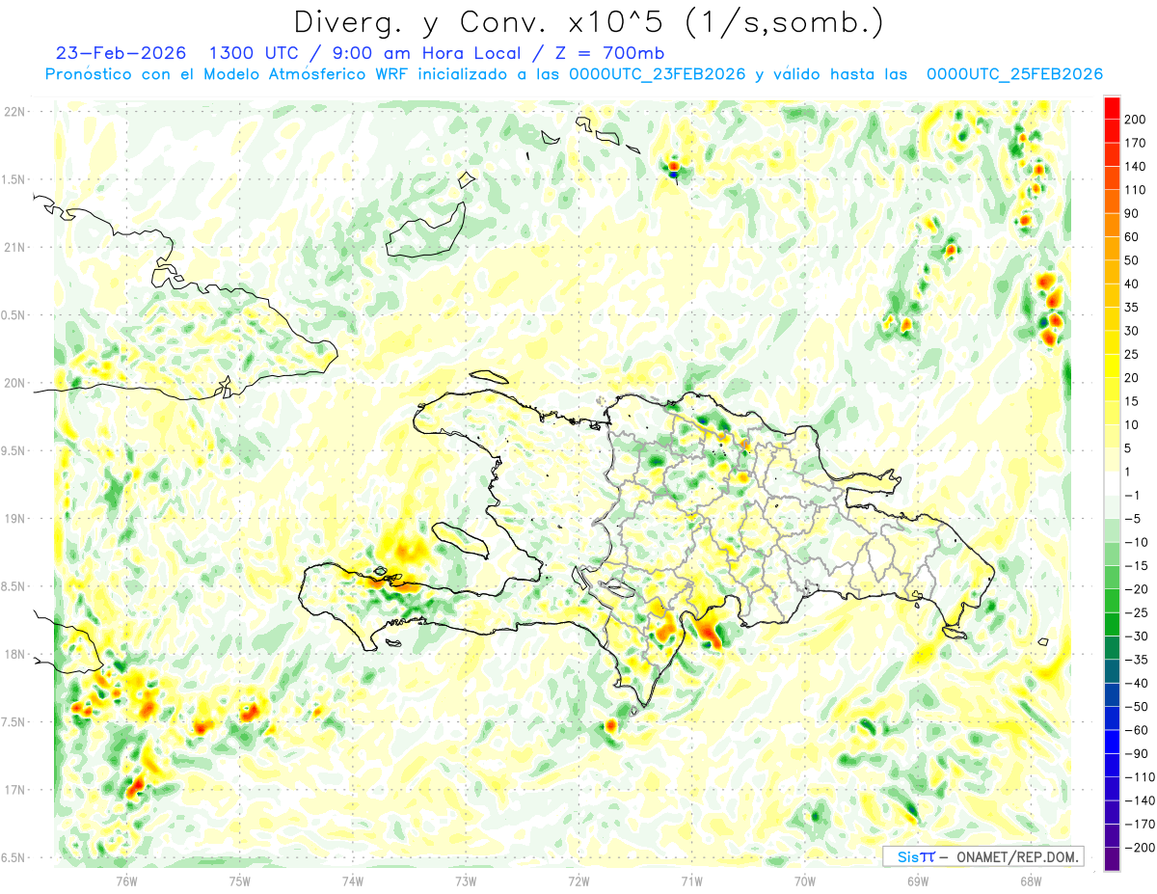Click the "72W" longitude label

click(x=578, y=881)
